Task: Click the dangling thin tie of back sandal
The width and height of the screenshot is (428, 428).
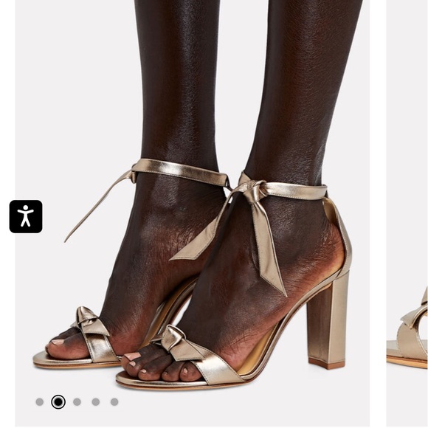Action: pyautogui.click(x=97, y=207)
